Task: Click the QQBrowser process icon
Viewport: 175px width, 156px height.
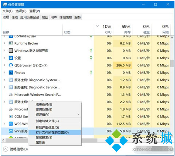Action: [x=11, y=65]
